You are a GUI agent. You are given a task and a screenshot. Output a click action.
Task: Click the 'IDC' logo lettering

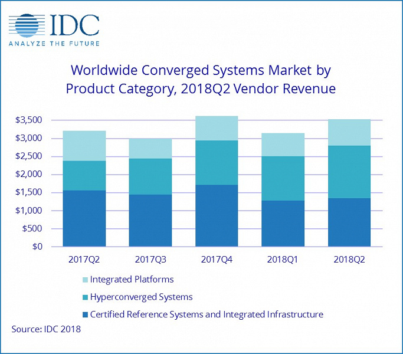pyautogui.click(x=74, y=25)
